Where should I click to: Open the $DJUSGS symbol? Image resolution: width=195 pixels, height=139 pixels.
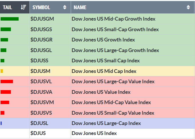click(41, 29)
